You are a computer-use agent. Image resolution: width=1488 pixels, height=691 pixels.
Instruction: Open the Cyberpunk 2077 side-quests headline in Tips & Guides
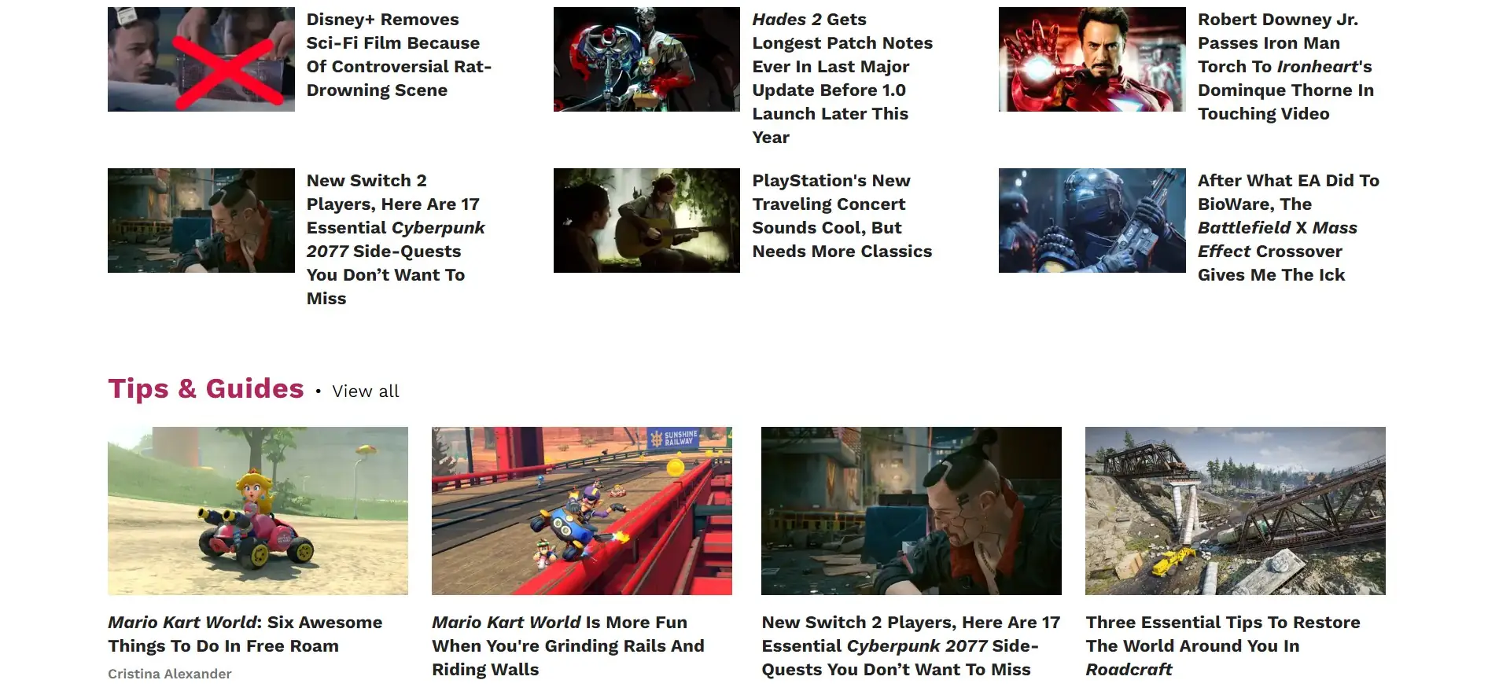click(x=911, y=646)
